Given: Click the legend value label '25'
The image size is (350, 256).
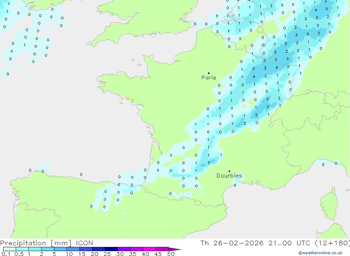Looking at the screenshot, I should tap(107, 254).
